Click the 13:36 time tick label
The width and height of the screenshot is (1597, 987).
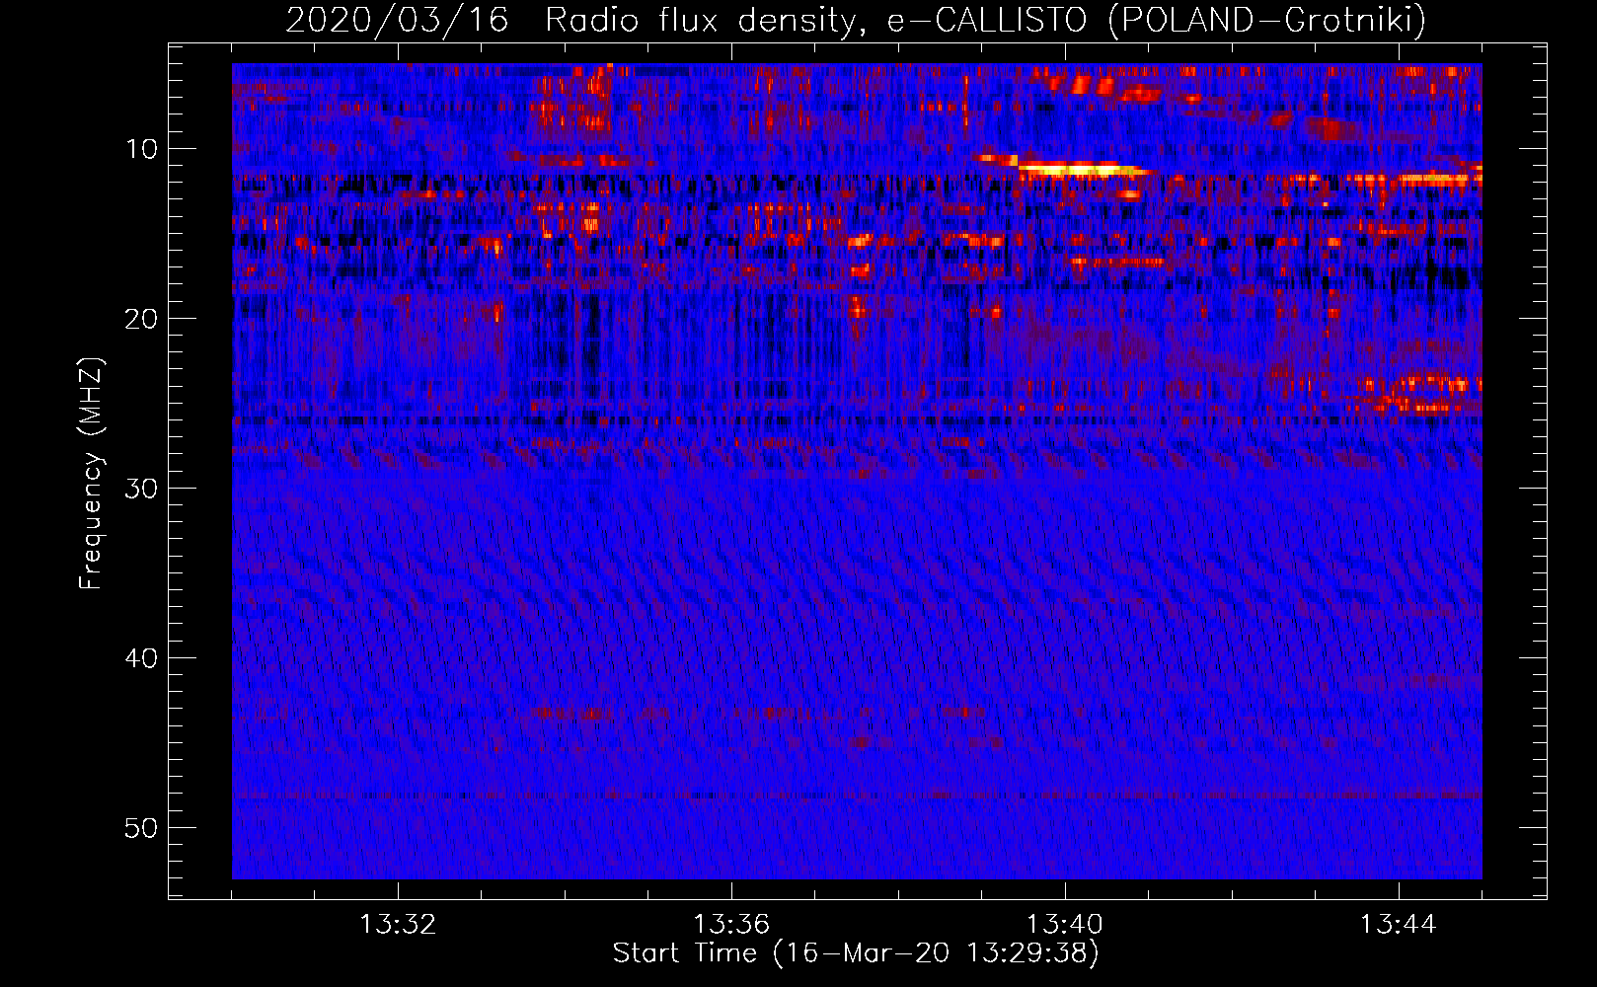pos(731,925)
